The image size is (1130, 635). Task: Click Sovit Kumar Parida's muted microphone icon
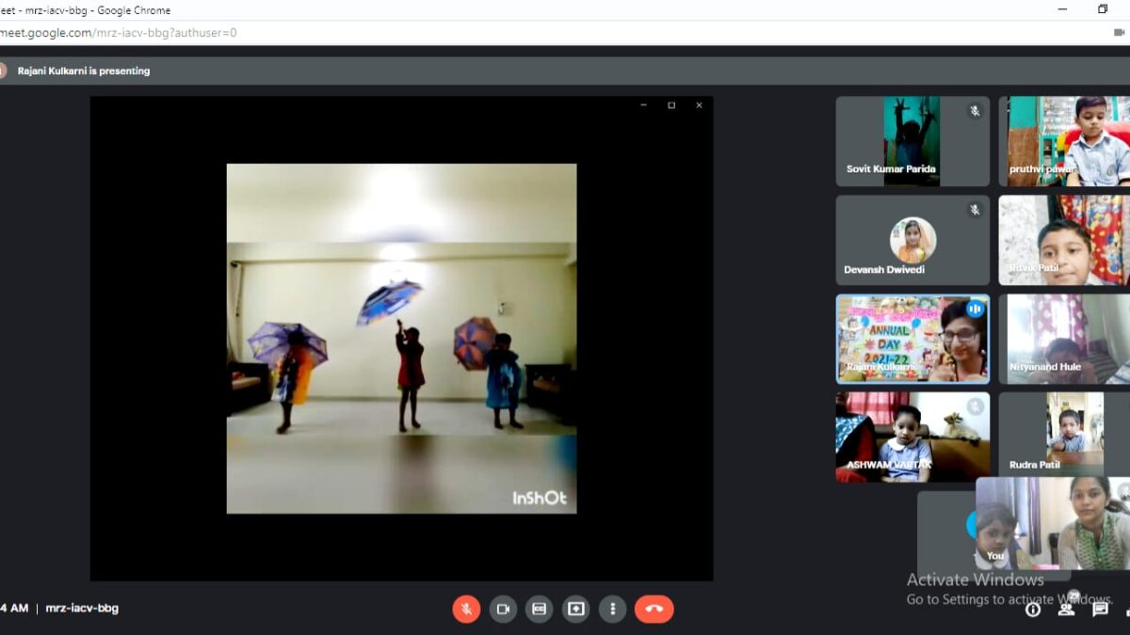point(976,111)
